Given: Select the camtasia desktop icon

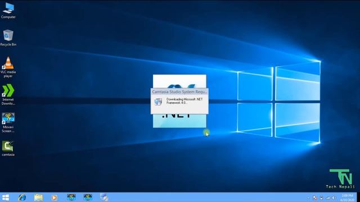Looking at the screenshot, I should 8,148.
